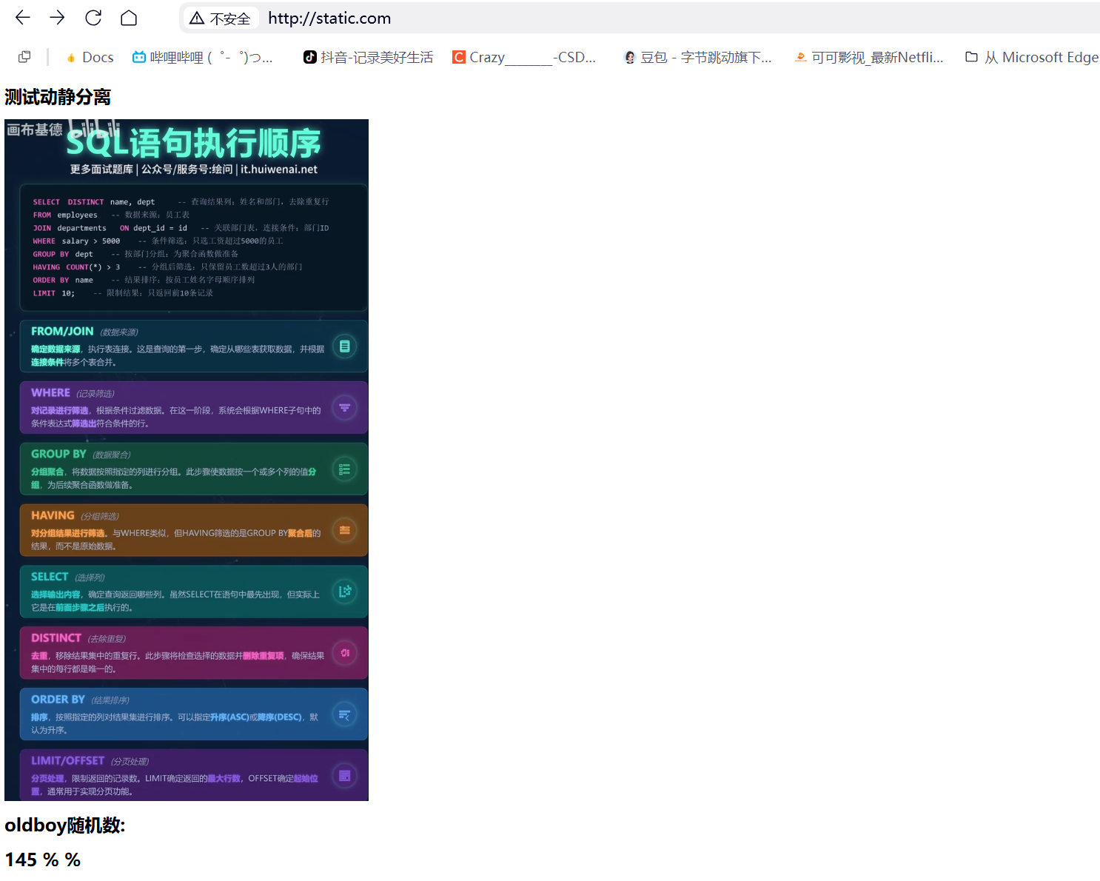The width and height of the screenshot is (1100, 881).
Task: Click the LIMIT 10; code line
Action: [x=123, y=293]
